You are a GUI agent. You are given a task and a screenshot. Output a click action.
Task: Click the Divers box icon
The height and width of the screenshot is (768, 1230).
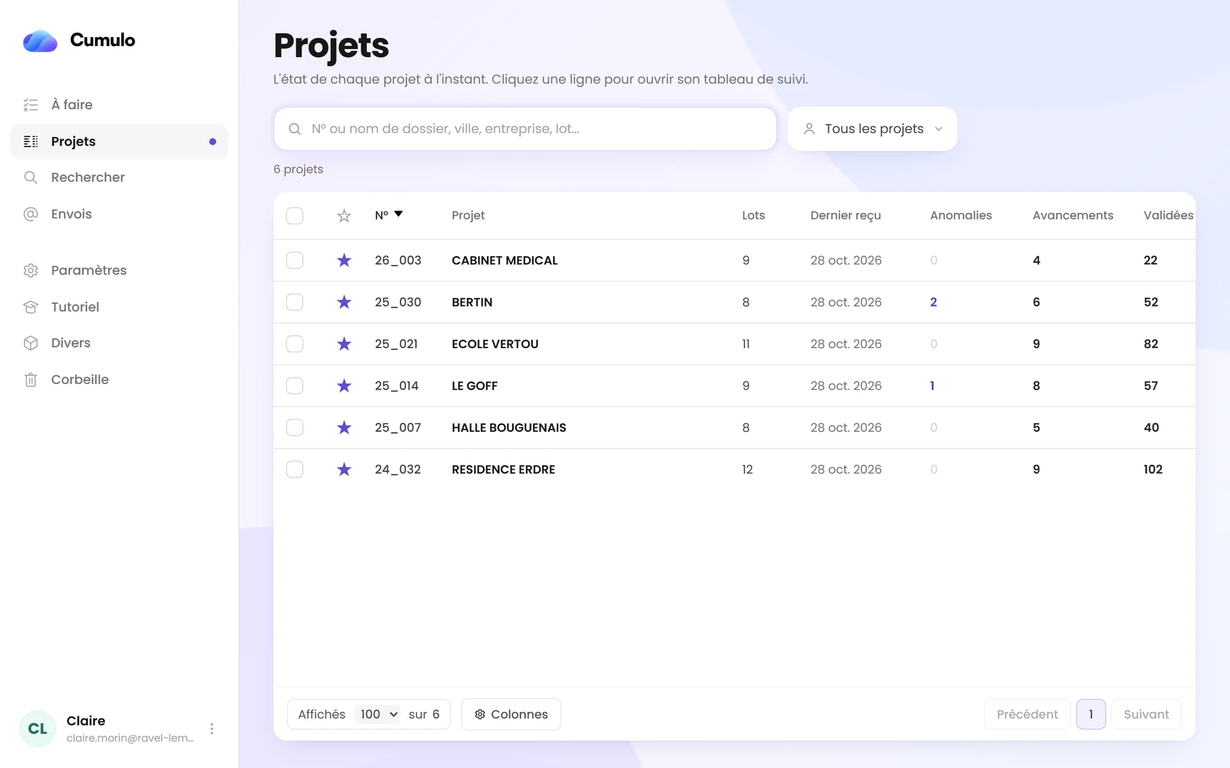[x=31, y=343]
